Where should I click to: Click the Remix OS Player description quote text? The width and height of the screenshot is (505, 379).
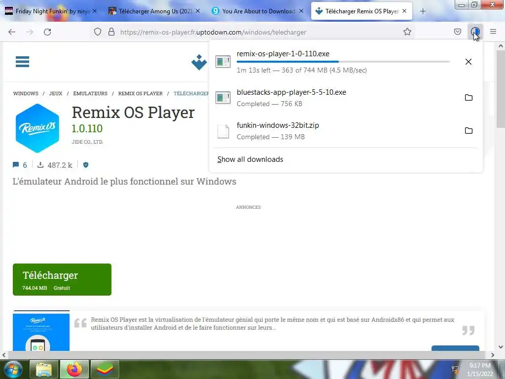click(272, 324)
